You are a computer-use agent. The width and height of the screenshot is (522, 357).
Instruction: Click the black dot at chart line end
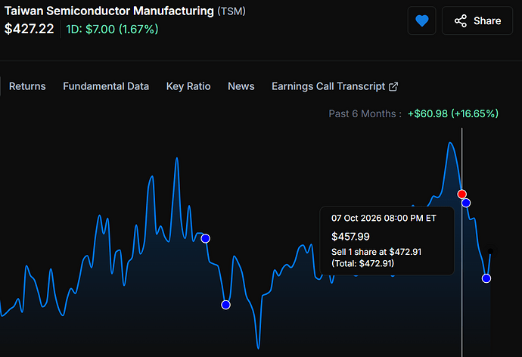[490, 252]
